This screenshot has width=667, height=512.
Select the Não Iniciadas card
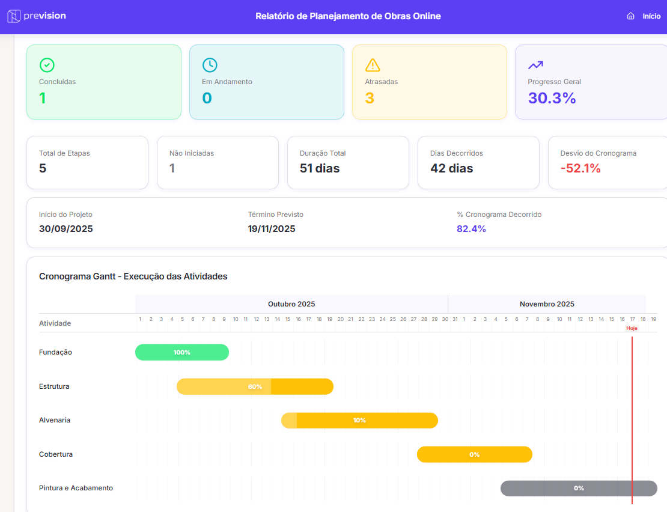click(218, 162)
